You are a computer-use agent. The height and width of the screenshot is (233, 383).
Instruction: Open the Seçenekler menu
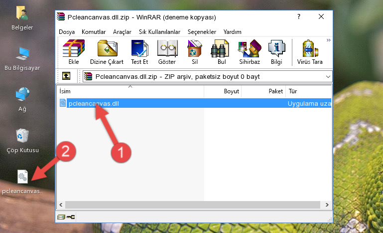tap(202, 32)
